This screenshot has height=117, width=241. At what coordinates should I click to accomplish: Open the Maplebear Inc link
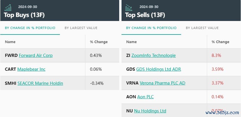pyautogui.click(x=31, y=69)
